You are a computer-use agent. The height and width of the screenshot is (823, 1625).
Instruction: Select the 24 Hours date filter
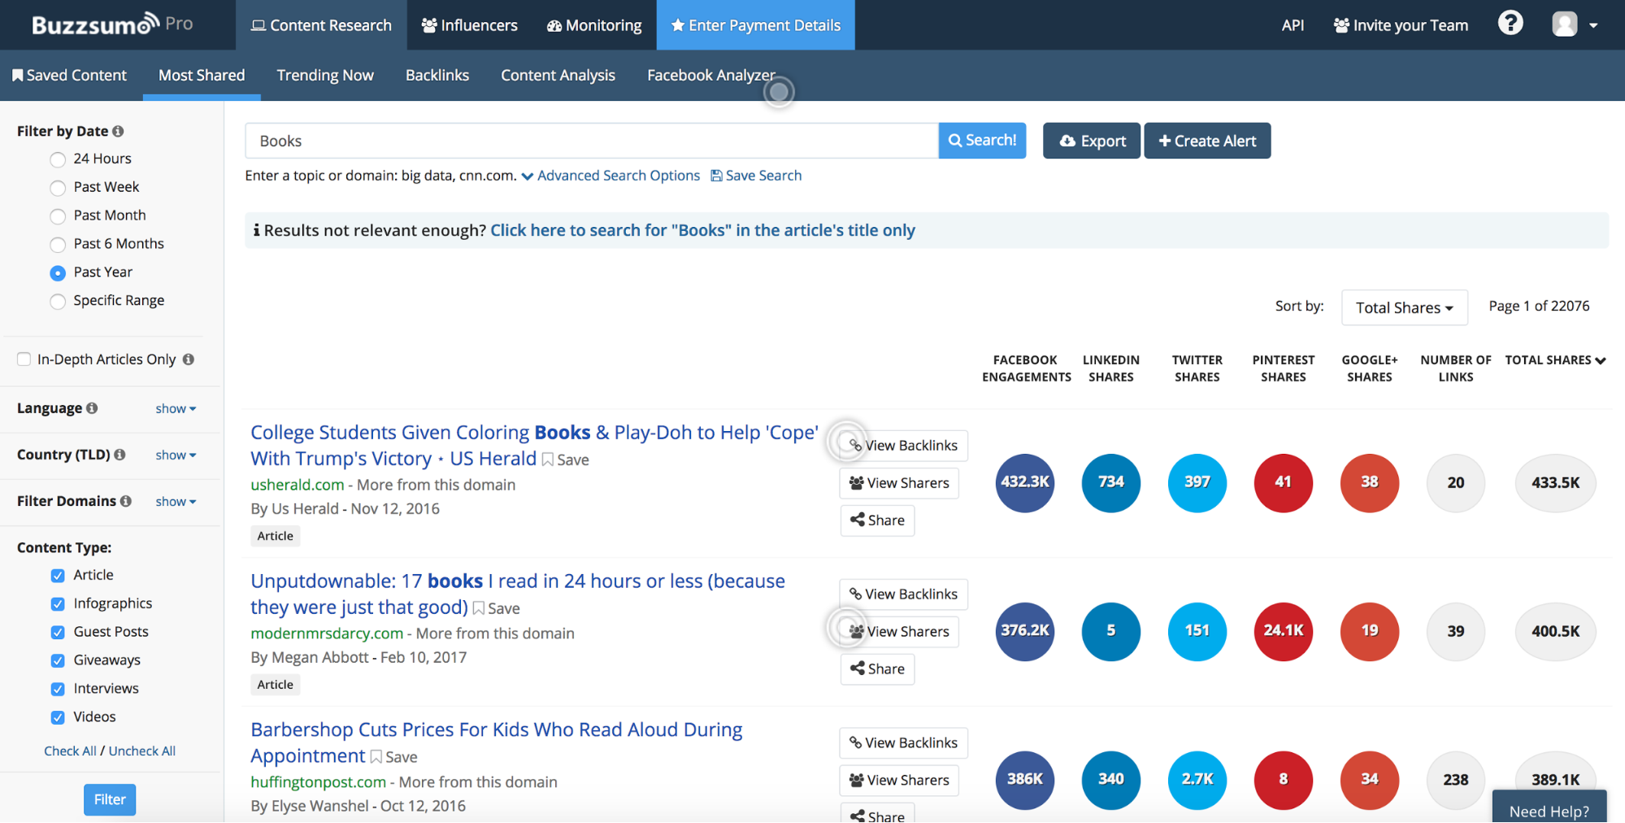(58, 159)
